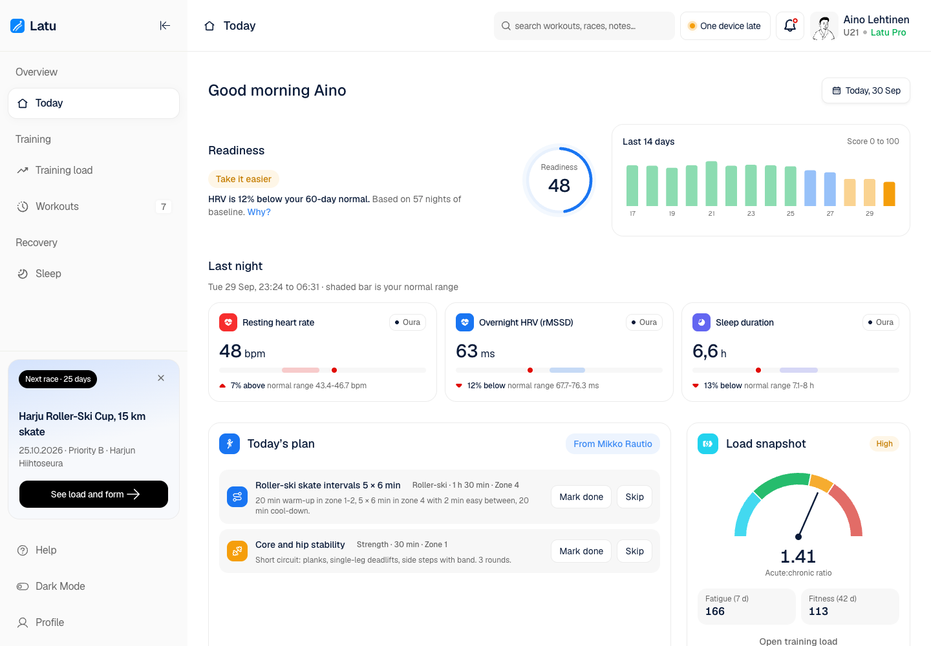931x646 pixels.
Task: Click the Sleep duration moon icon
Action: [x=701, y=322]
